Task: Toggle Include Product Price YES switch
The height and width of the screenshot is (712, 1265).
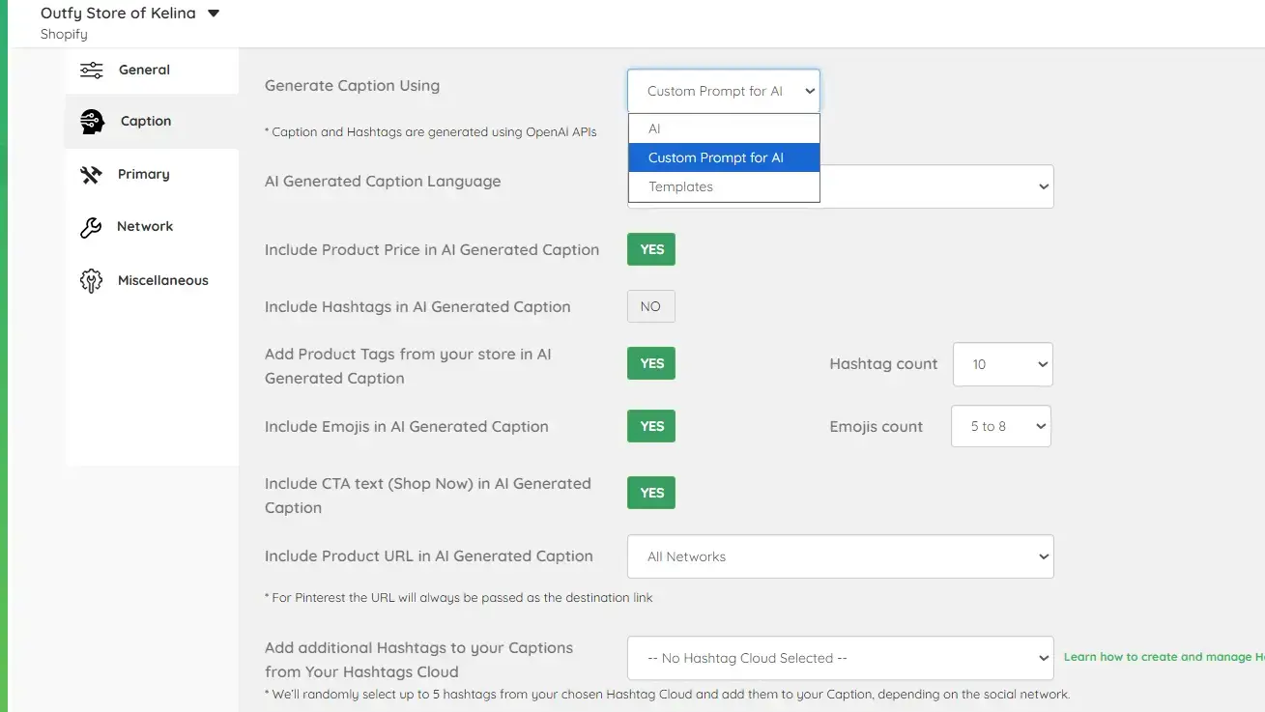Action: tap(651, 249)
